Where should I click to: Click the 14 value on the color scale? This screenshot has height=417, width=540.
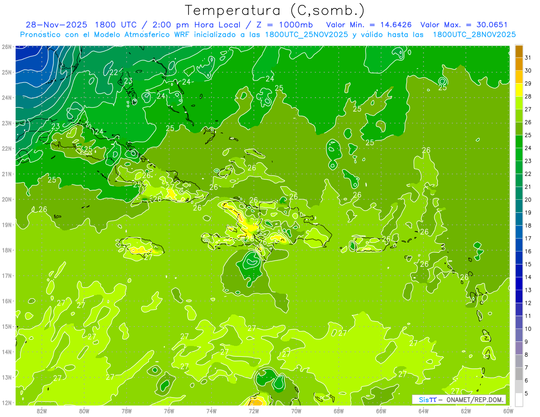[x=528, y=277]
